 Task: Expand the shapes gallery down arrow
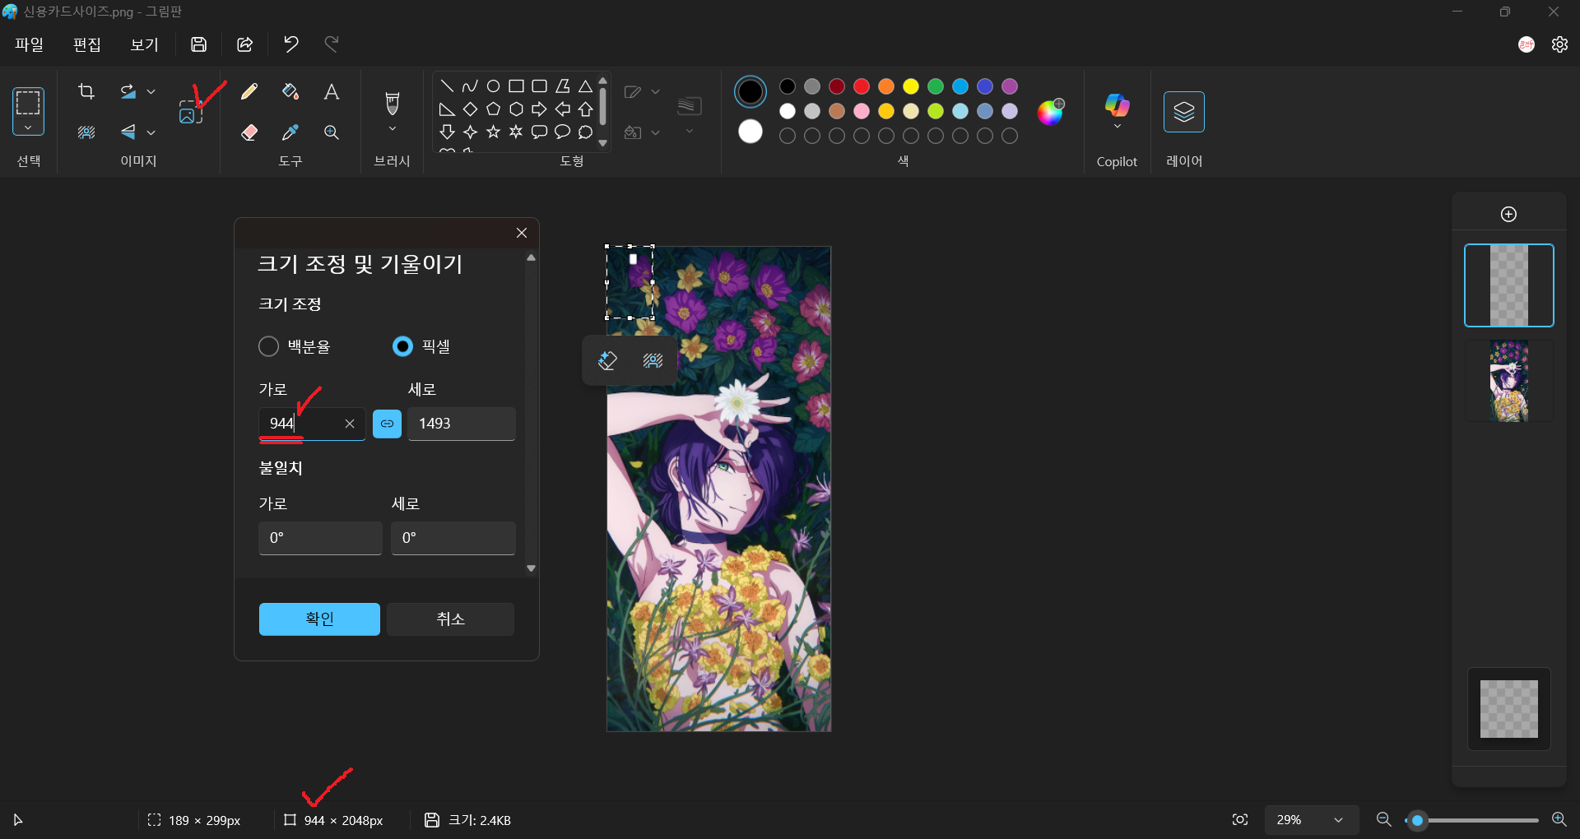pyautogui.click(x=602, y=143)
